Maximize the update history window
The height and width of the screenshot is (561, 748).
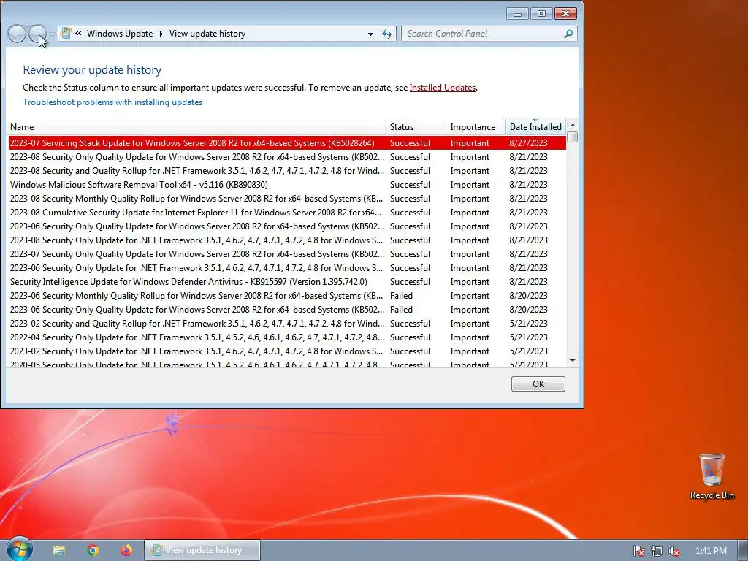[x=541, y=14]
